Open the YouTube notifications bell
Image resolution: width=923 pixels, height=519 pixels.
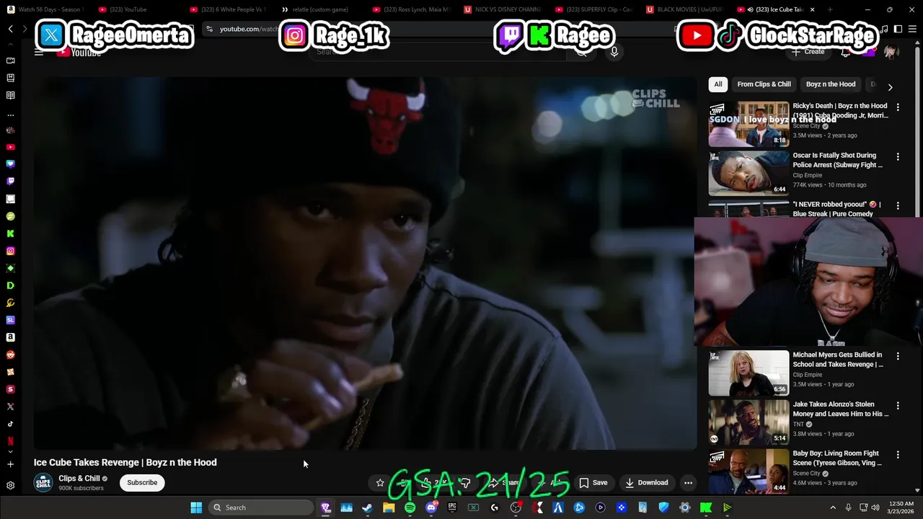pos(845,52)
